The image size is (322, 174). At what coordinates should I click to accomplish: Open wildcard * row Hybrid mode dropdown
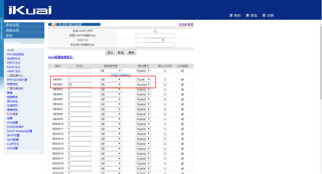(143, 71)
